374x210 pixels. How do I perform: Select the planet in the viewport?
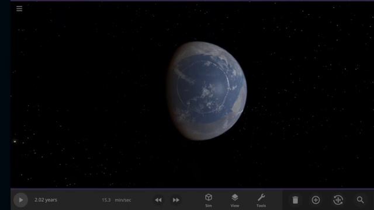[207, 91]
